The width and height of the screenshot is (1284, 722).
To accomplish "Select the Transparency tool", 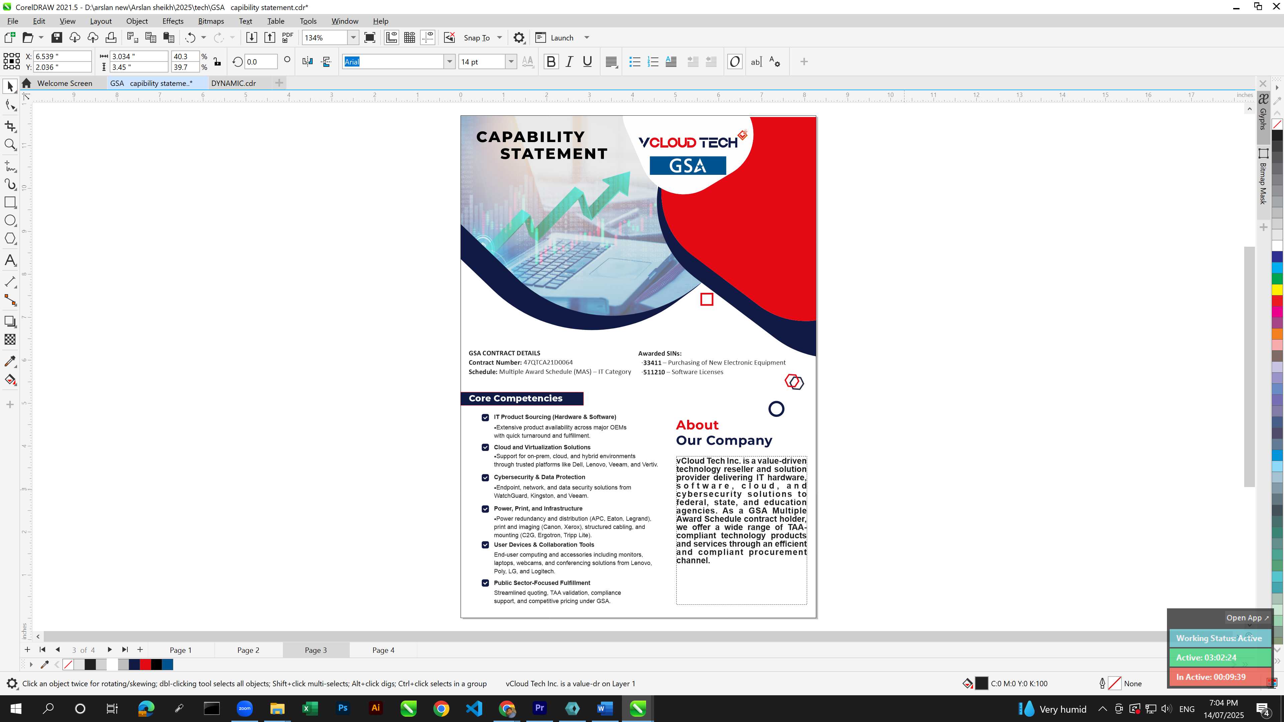I will point(10,339).
